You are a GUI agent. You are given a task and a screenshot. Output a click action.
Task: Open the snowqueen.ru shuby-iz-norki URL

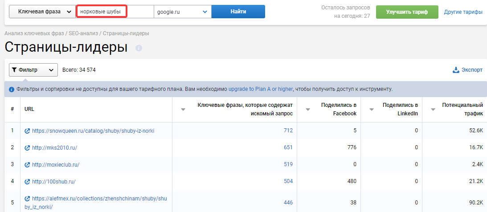coord(93,131)
